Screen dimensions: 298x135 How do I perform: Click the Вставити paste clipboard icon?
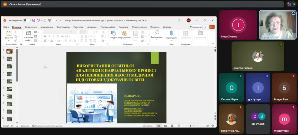9,34
